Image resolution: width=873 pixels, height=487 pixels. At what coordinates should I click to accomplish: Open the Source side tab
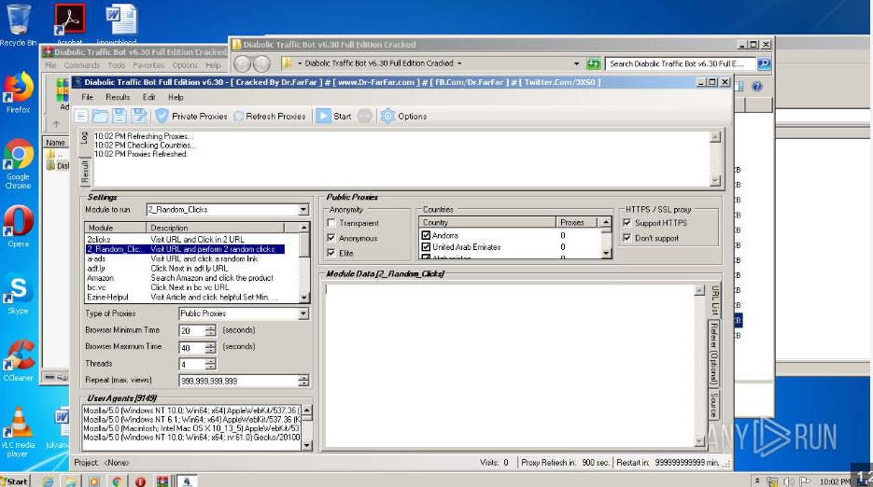(713, 405)
